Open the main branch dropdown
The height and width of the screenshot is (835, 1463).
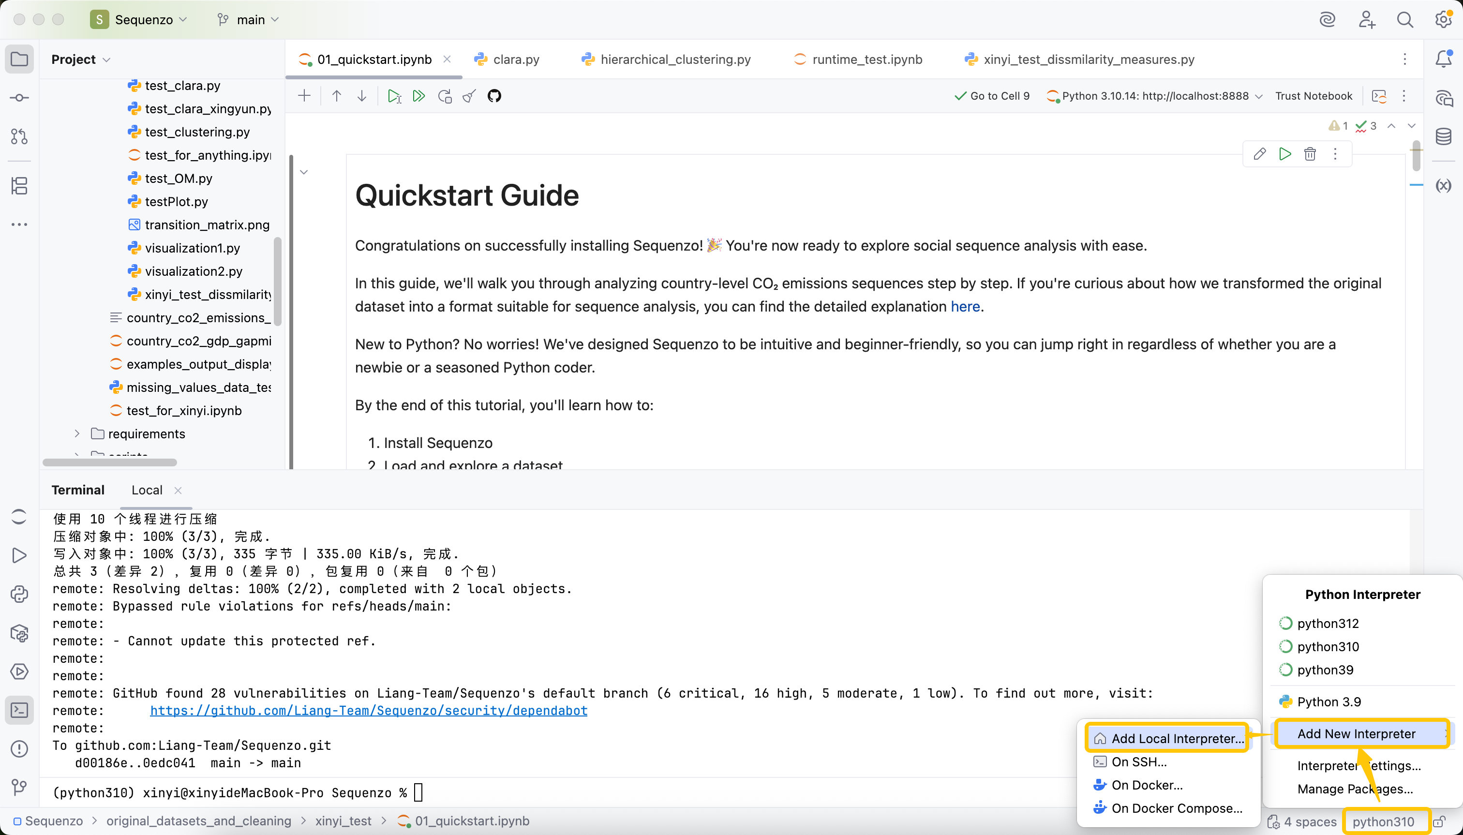(250, 19)
